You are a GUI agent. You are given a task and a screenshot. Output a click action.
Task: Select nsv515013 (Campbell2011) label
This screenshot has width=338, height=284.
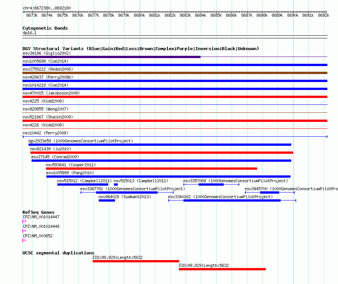[141, 181]
